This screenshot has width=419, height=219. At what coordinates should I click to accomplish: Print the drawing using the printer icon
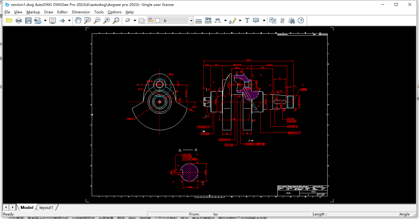19,20
